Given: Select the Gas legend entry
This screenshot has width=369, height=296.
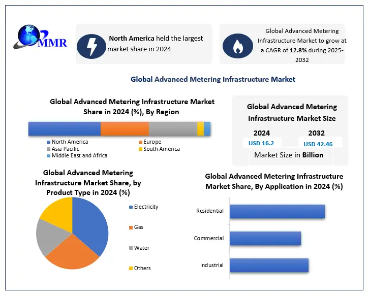Looking at the screenshot, I should [138, 227].
